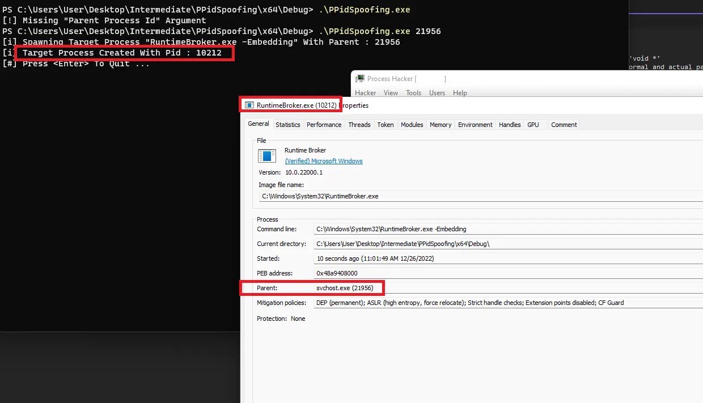This screenshot has height=403, width=703.
Task: Open the Handles tab
Action: [510, 125]
